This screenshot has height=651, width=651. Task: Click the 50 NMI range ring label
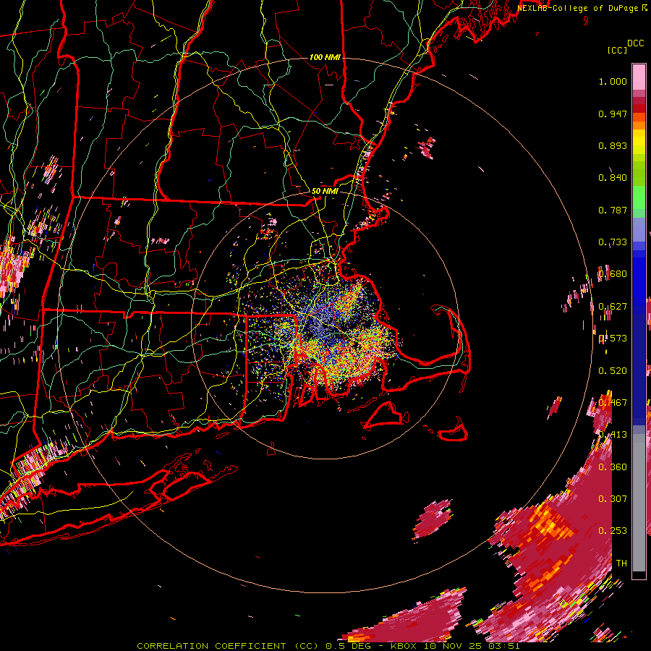325,191
